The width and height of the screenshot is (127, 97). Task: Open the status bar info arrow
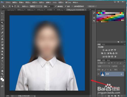tap(35, 96)
